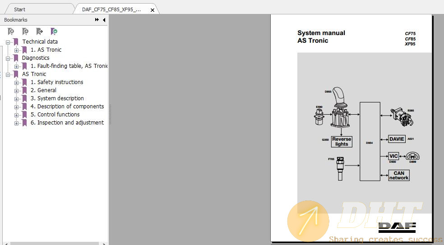
Task: Expand the '6. Inspection and adjustment' node
Action: pyautogui.click(x=16, y=123)
